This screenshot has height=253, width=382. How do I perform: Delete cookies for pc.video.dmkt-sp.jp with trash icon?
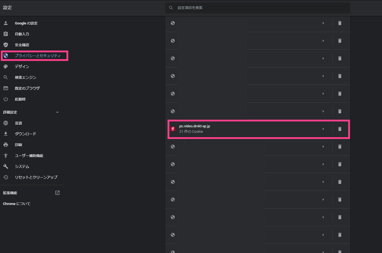[340, 129]
